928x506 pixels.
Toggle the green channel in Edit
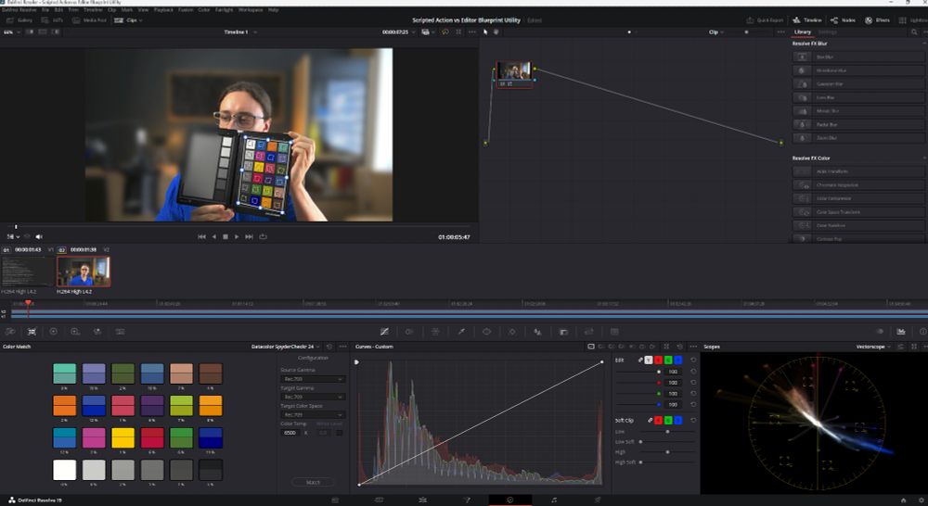[668, 360]
